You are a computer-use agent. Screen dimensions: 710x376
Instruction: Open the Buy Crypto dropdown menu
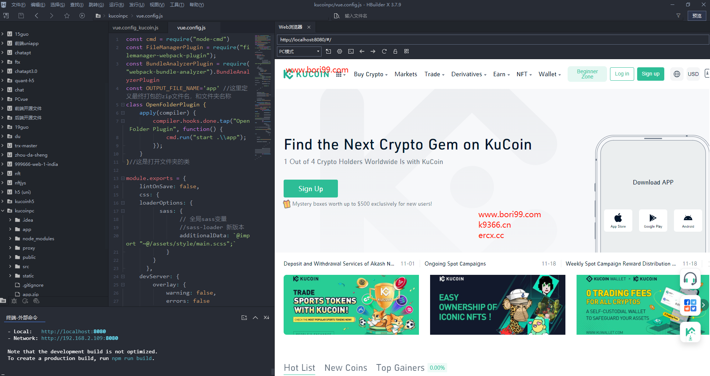pyautogui.click(x=371, y=74)
